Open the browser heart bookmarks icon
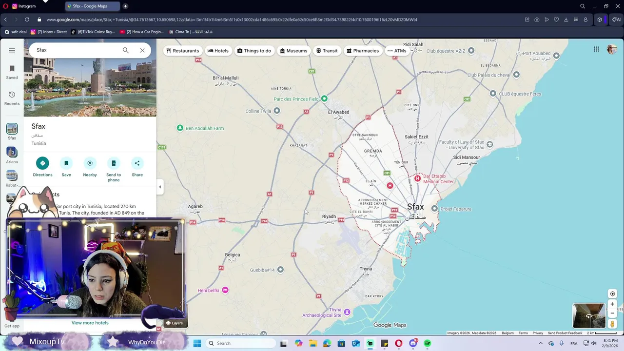624x351 pixels. tap(556, 19)
